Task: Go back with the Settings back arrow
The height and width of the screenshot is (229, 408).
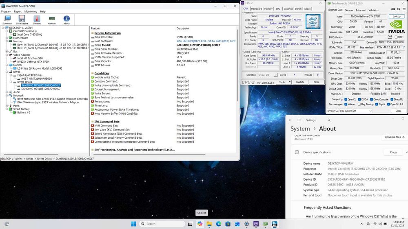Action: pos(290,120)
